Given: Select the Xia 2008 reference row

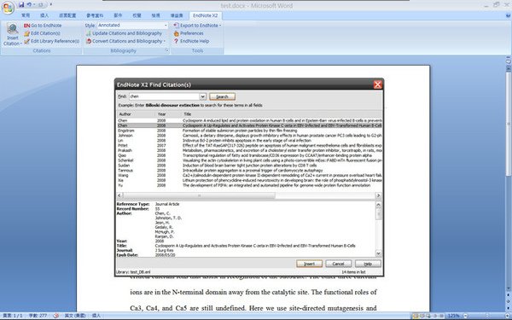Looking at the screenshot, I should click(x=250, y=180).
